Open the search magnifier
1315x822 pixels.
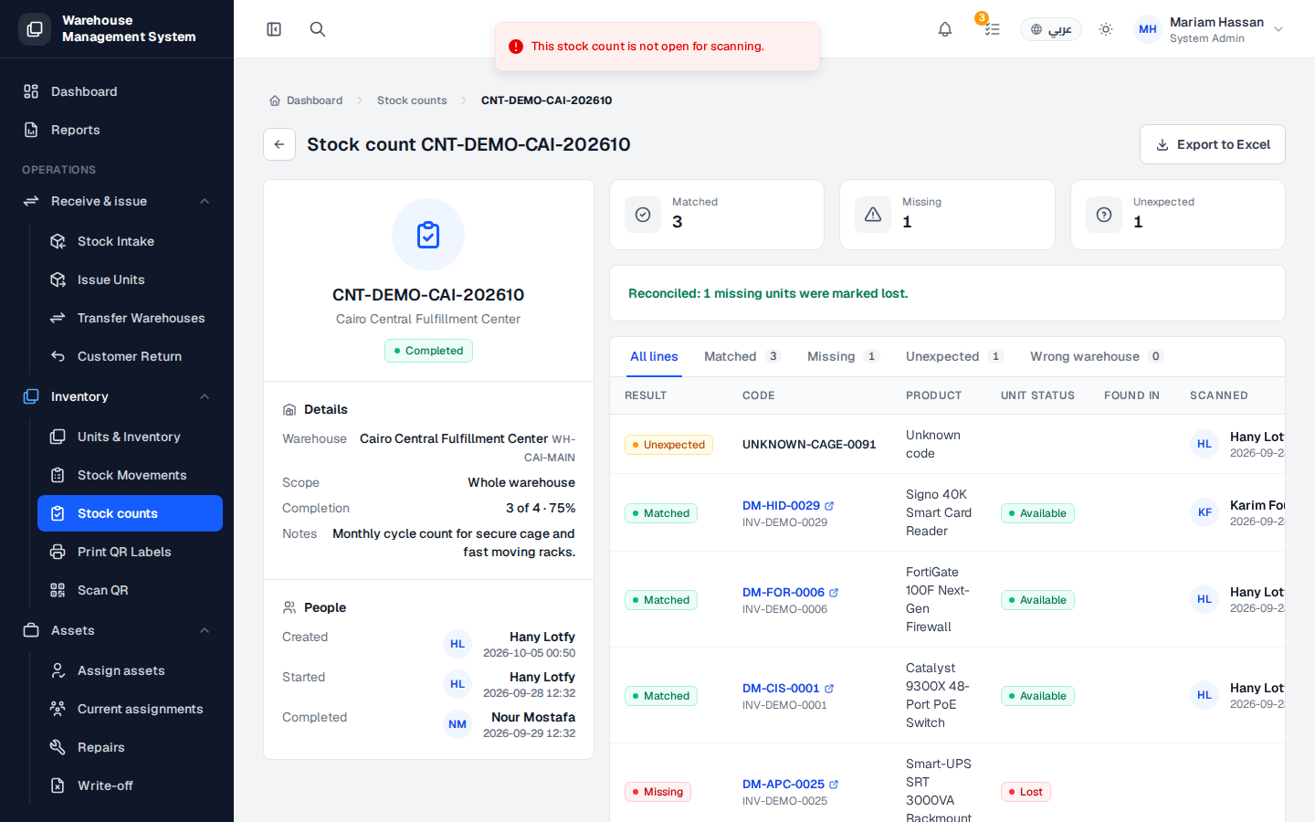318,29
